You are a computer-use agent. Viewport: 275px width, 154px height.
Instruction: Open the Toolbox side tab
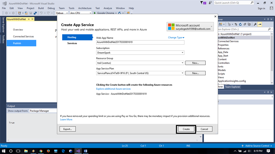3,39
